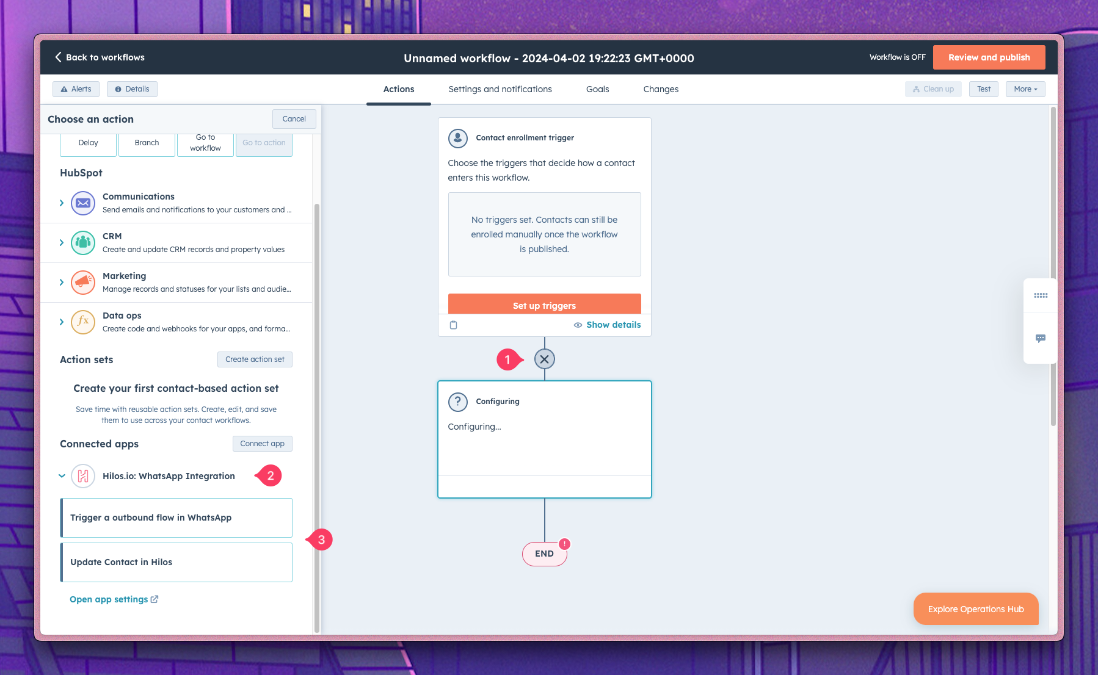Select the Communications email icon
This screenshot has width=1098, height=675.
tap(83, 203)
